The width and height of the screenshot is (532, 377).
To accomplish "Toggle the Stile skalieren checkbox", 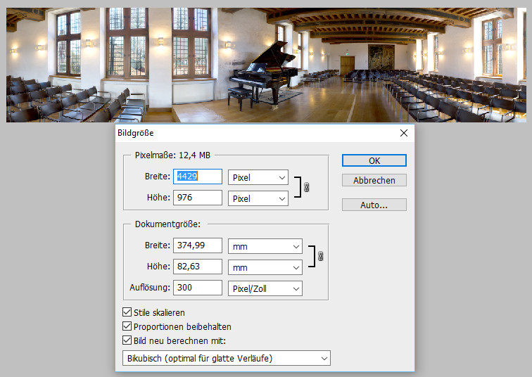I will [127, 312].
